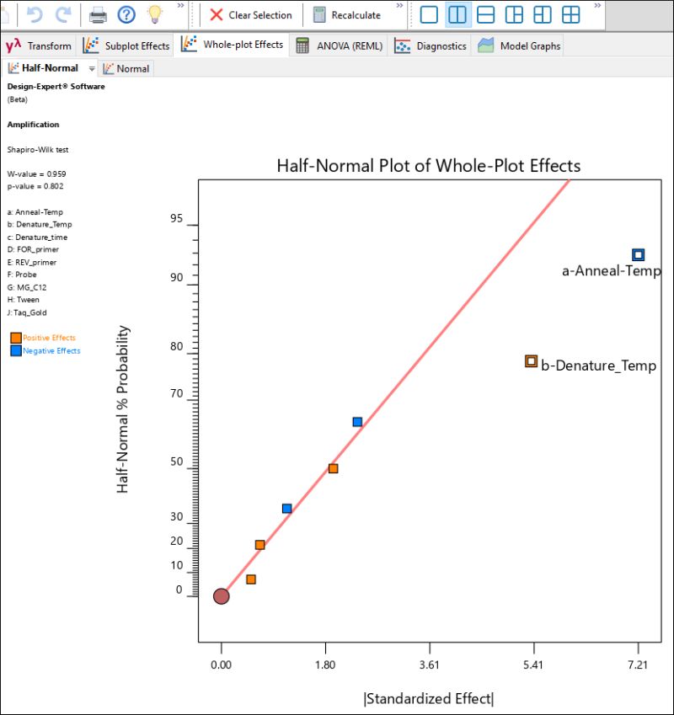
Task: Open the Half-Normal dropdown arrow
Action: click(91, 68)
